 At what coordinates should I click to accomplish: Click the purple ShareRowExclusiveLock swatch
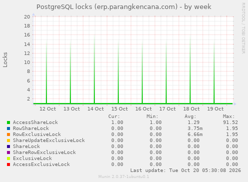[x=8, y=152]
